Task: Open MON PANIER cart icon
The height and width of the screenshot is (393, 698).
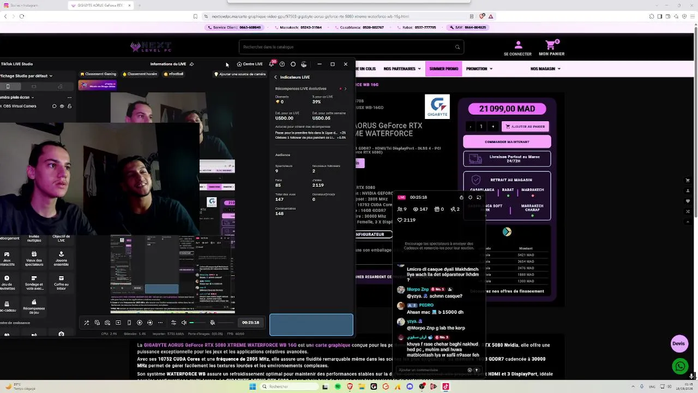Action: 552,45
